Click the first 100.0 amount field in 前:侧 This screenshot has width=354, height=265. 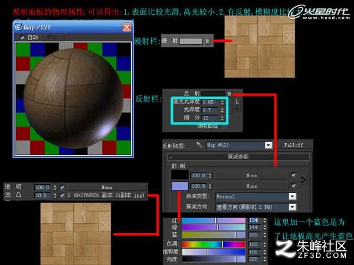point(199,175)
